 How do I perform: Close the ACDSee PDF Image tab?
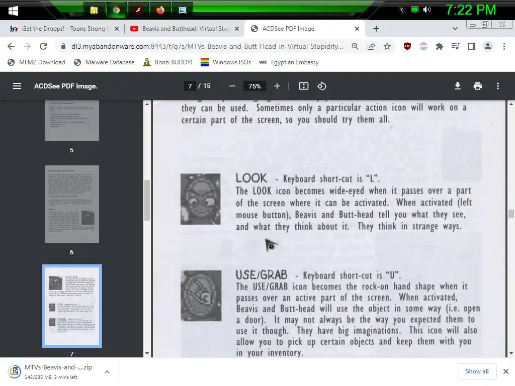click(x=357, y=29)
